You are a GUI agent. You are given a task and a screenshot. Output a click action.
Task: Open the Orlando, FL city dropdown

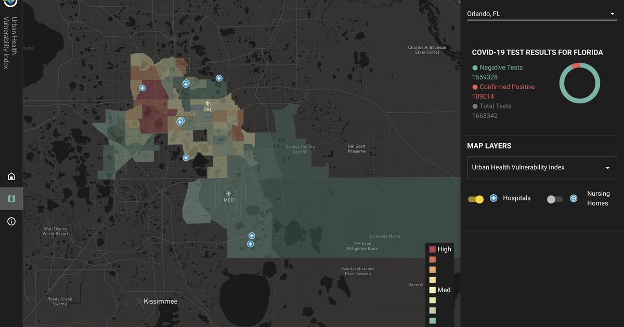point(542,14)
